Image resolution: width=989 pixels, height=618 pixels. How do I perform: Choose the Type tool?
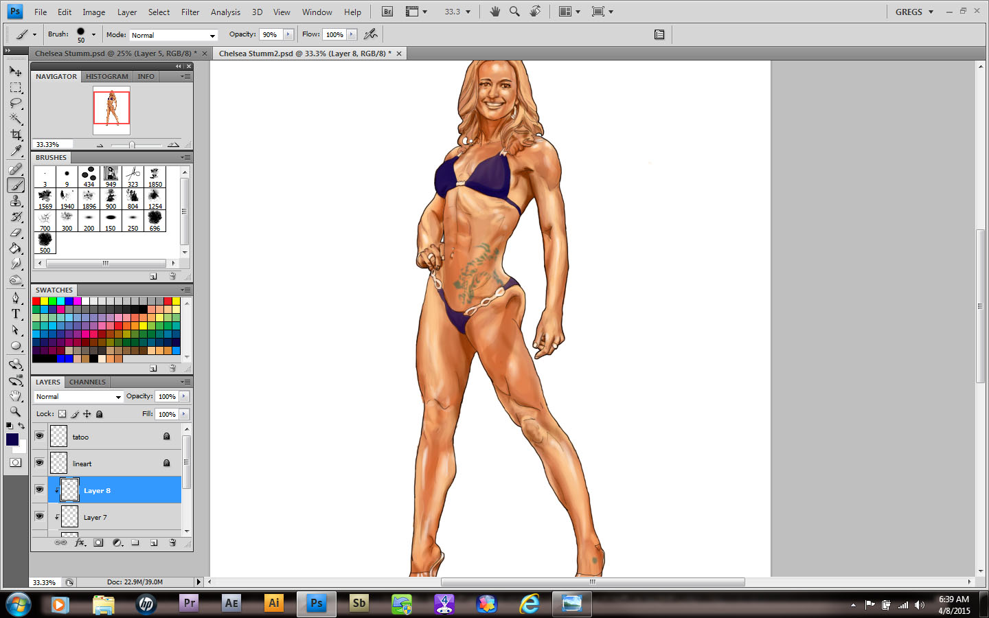point(16,314)
